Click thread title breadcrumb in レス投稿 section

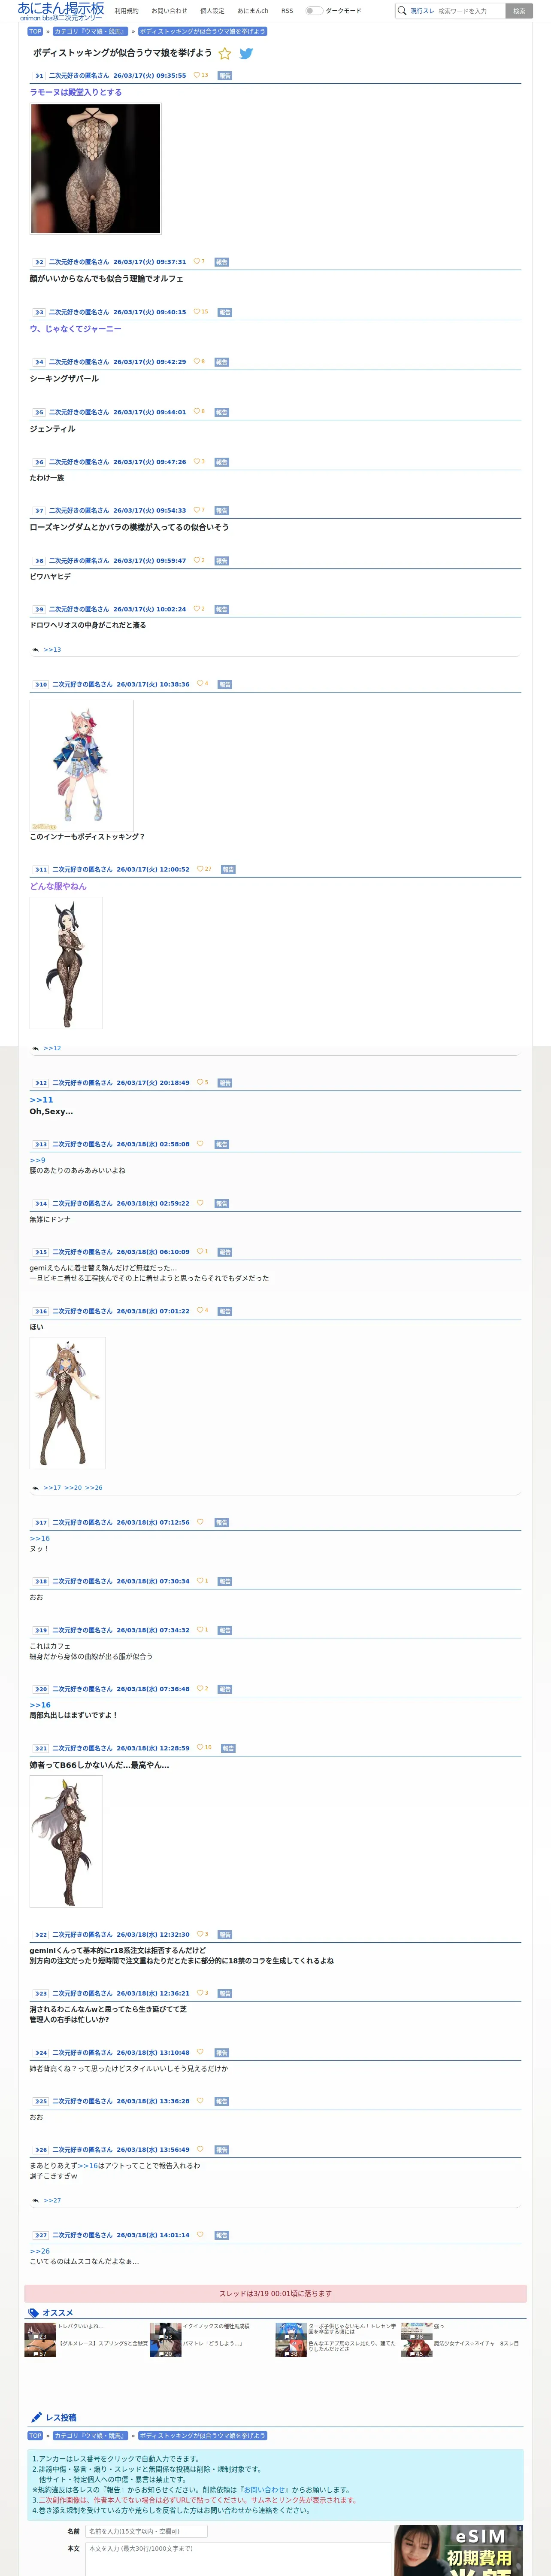pos(202,2436)
